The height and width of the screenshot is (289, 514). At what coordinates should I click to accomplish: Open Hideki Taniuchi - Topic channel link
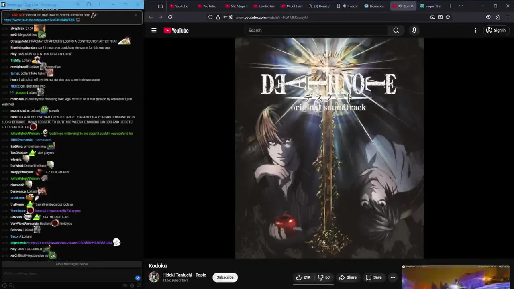click(184, 275)
